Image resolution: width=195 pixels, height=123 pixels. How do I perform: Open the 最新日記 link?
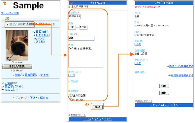(x=30, y=75)
